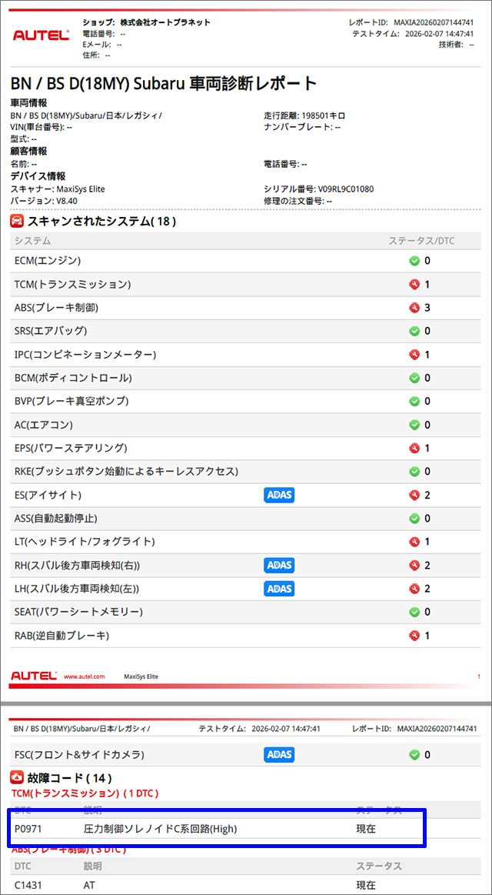This screenshot has width=492, height=895.
Task: Click the scanner name スキャナー: MaxiSys Elite
Action: coord(58,189)
